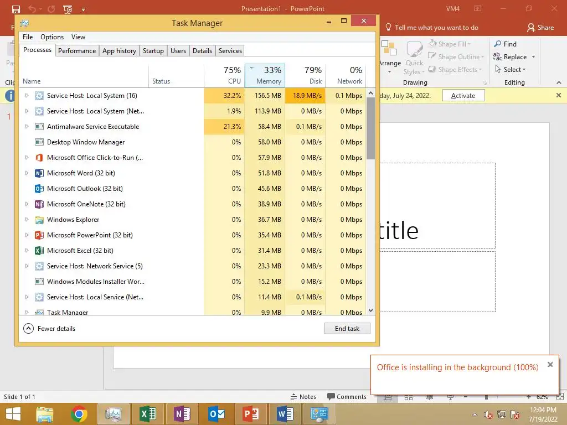Click the Task Manager window icon
Screen dimensions: 567x425
click(x=24, y=23)
